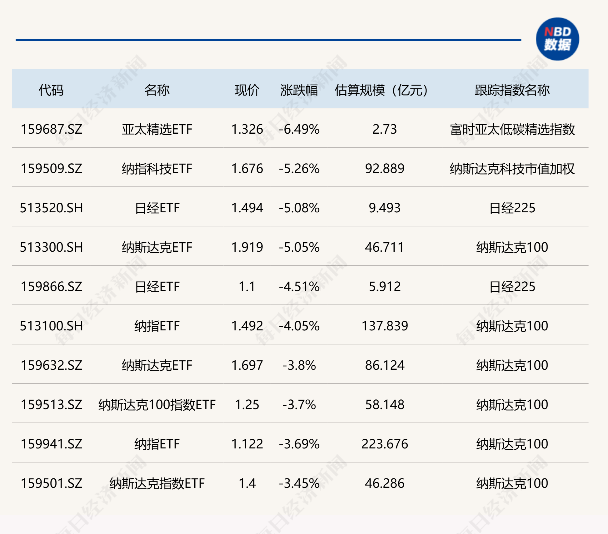608x534 pixels.
Task: Click the change value -3.8%
Action: coord(299,365)
